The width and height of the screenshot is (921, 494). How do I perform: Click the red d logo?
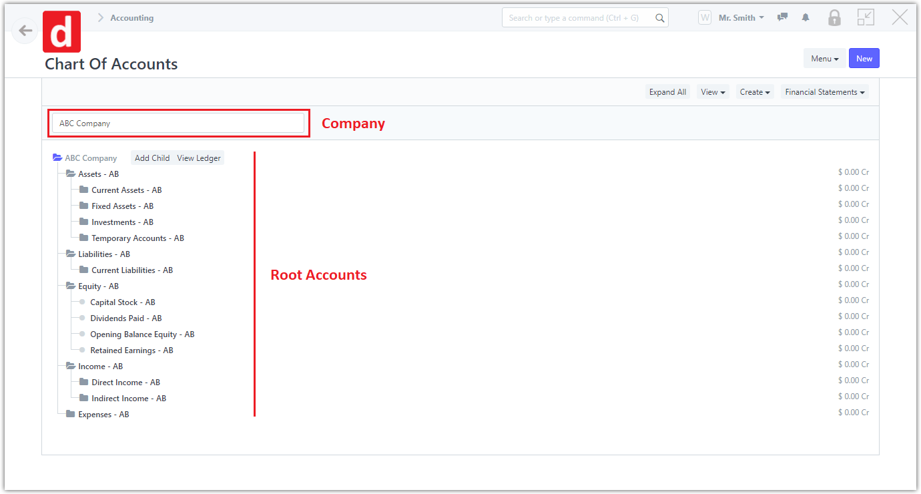[61, 31]
